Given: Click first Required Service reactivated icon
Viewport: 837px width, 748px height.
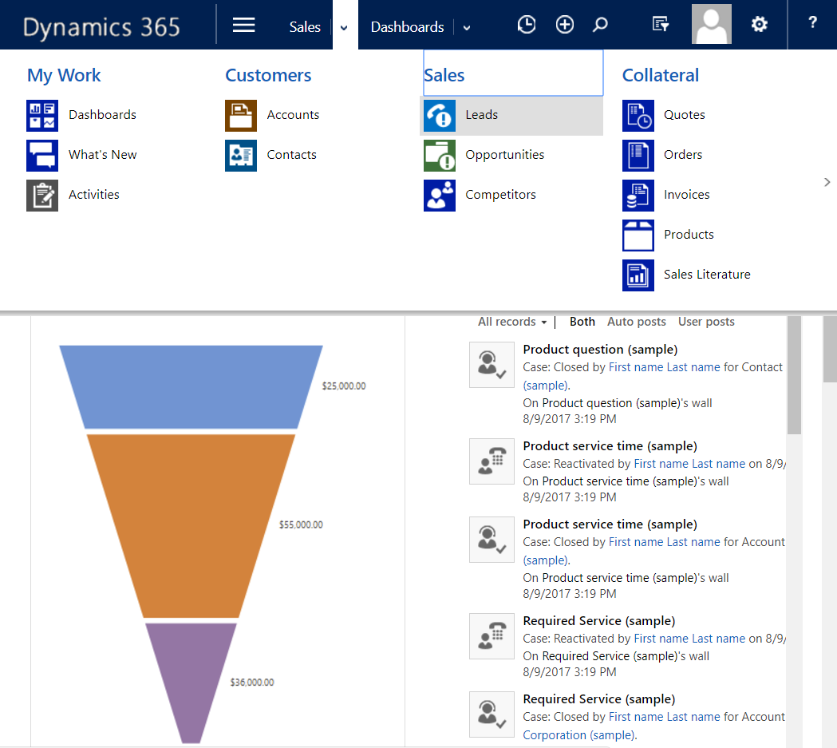Looking at the screenshot, I should [492, 636].
